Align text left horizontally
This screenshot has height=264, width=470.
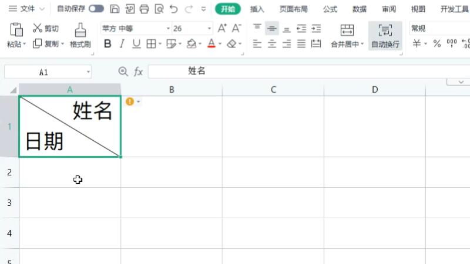point(257,44)
